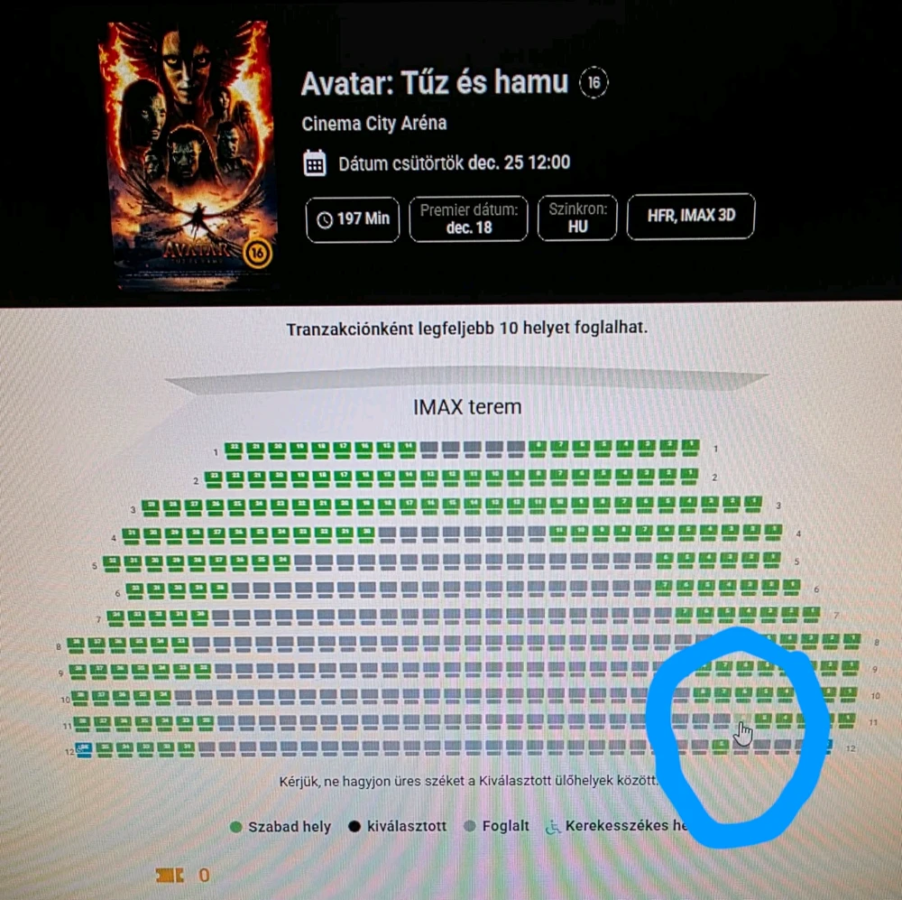Open the Avatar movie poster thumbnail
902x900 pixels.
pos(189,153)
